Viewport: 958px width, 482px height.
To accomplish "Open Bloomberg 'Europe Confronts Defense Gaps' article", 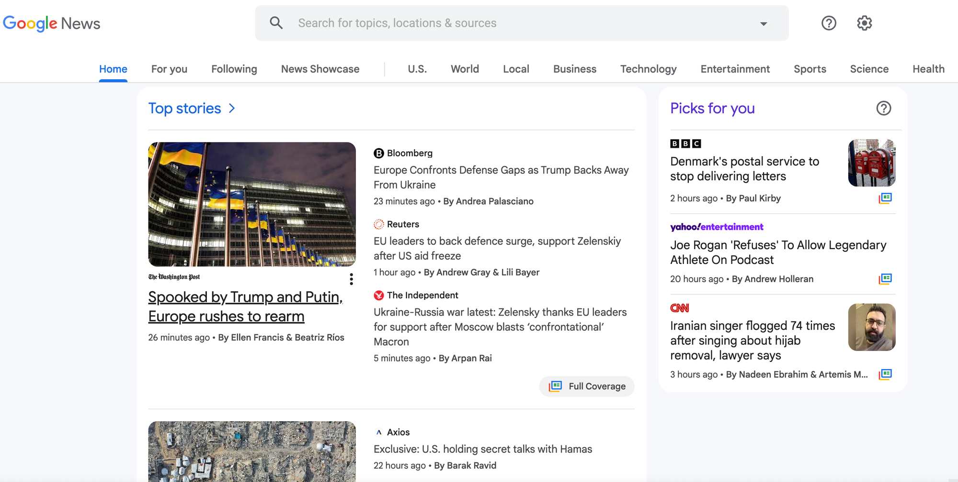I will point(501,177).
